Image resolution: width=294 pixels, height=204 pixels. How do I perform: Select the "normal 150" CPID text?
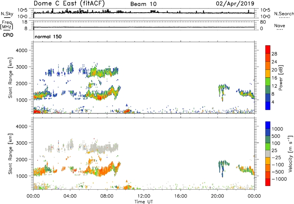tap(48, 36)
